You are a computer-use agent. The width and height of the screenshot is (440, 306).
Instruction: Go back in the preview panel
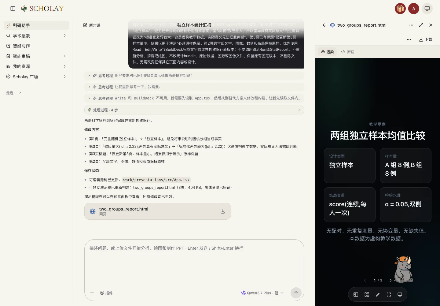(x=324, y=25)
